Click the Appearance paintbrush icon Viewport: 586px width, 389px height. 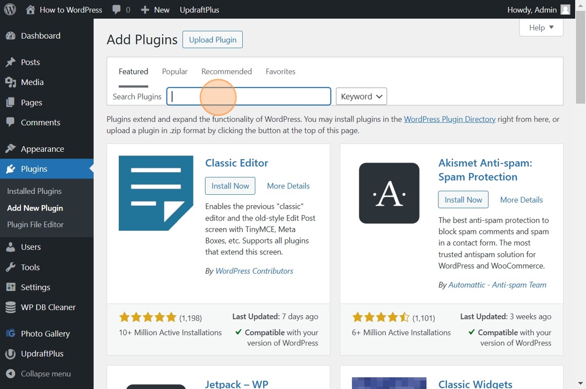tap(10, 149)
